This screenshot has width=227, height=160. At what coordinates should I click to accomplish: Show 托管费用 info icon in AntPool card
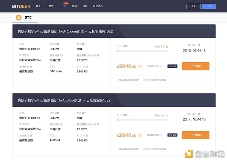coord(98,124)
